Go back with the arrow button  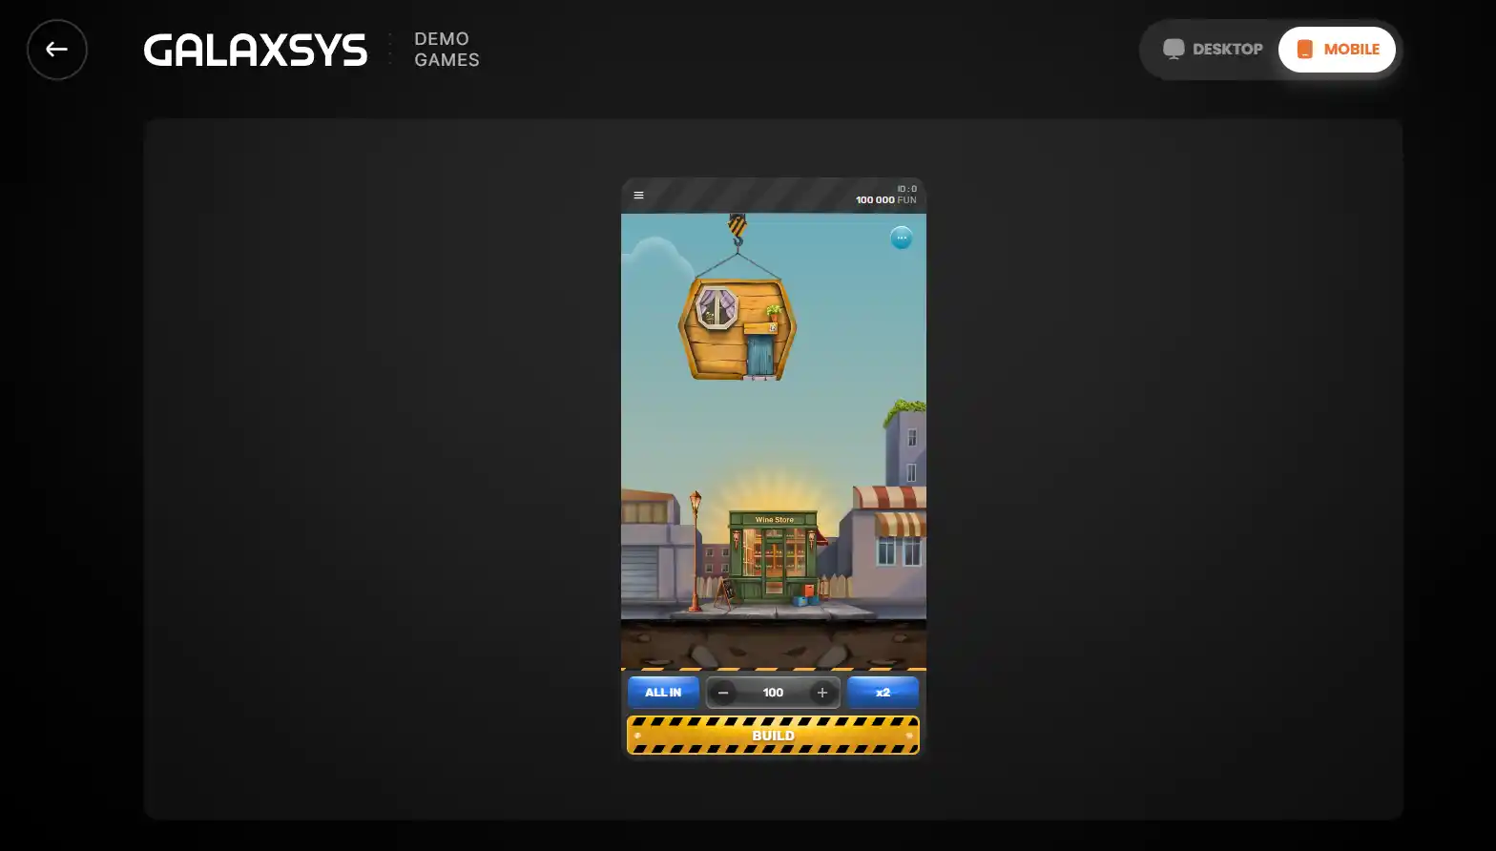point(57,50)
